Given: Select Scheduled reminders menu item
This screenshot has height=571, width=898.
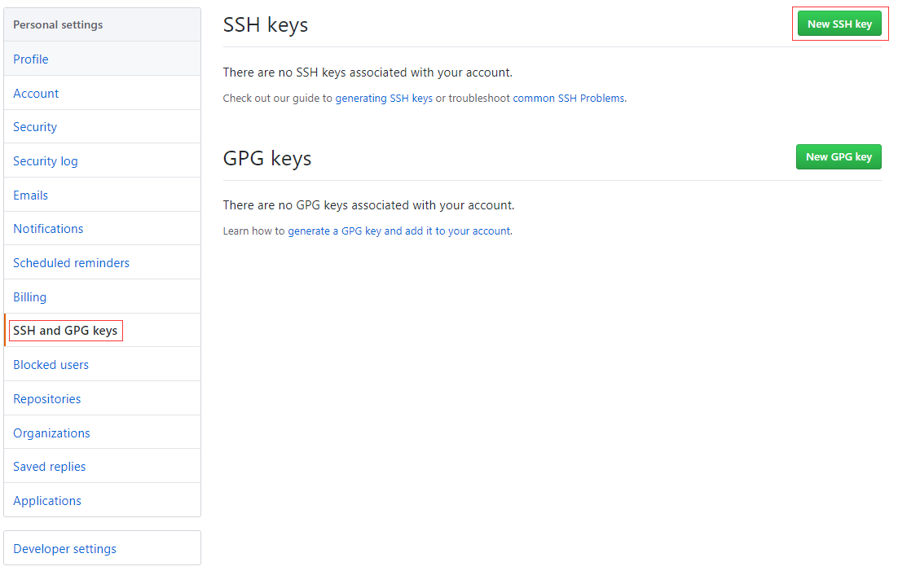Looking at the screenshot, I should pos(102,263).
